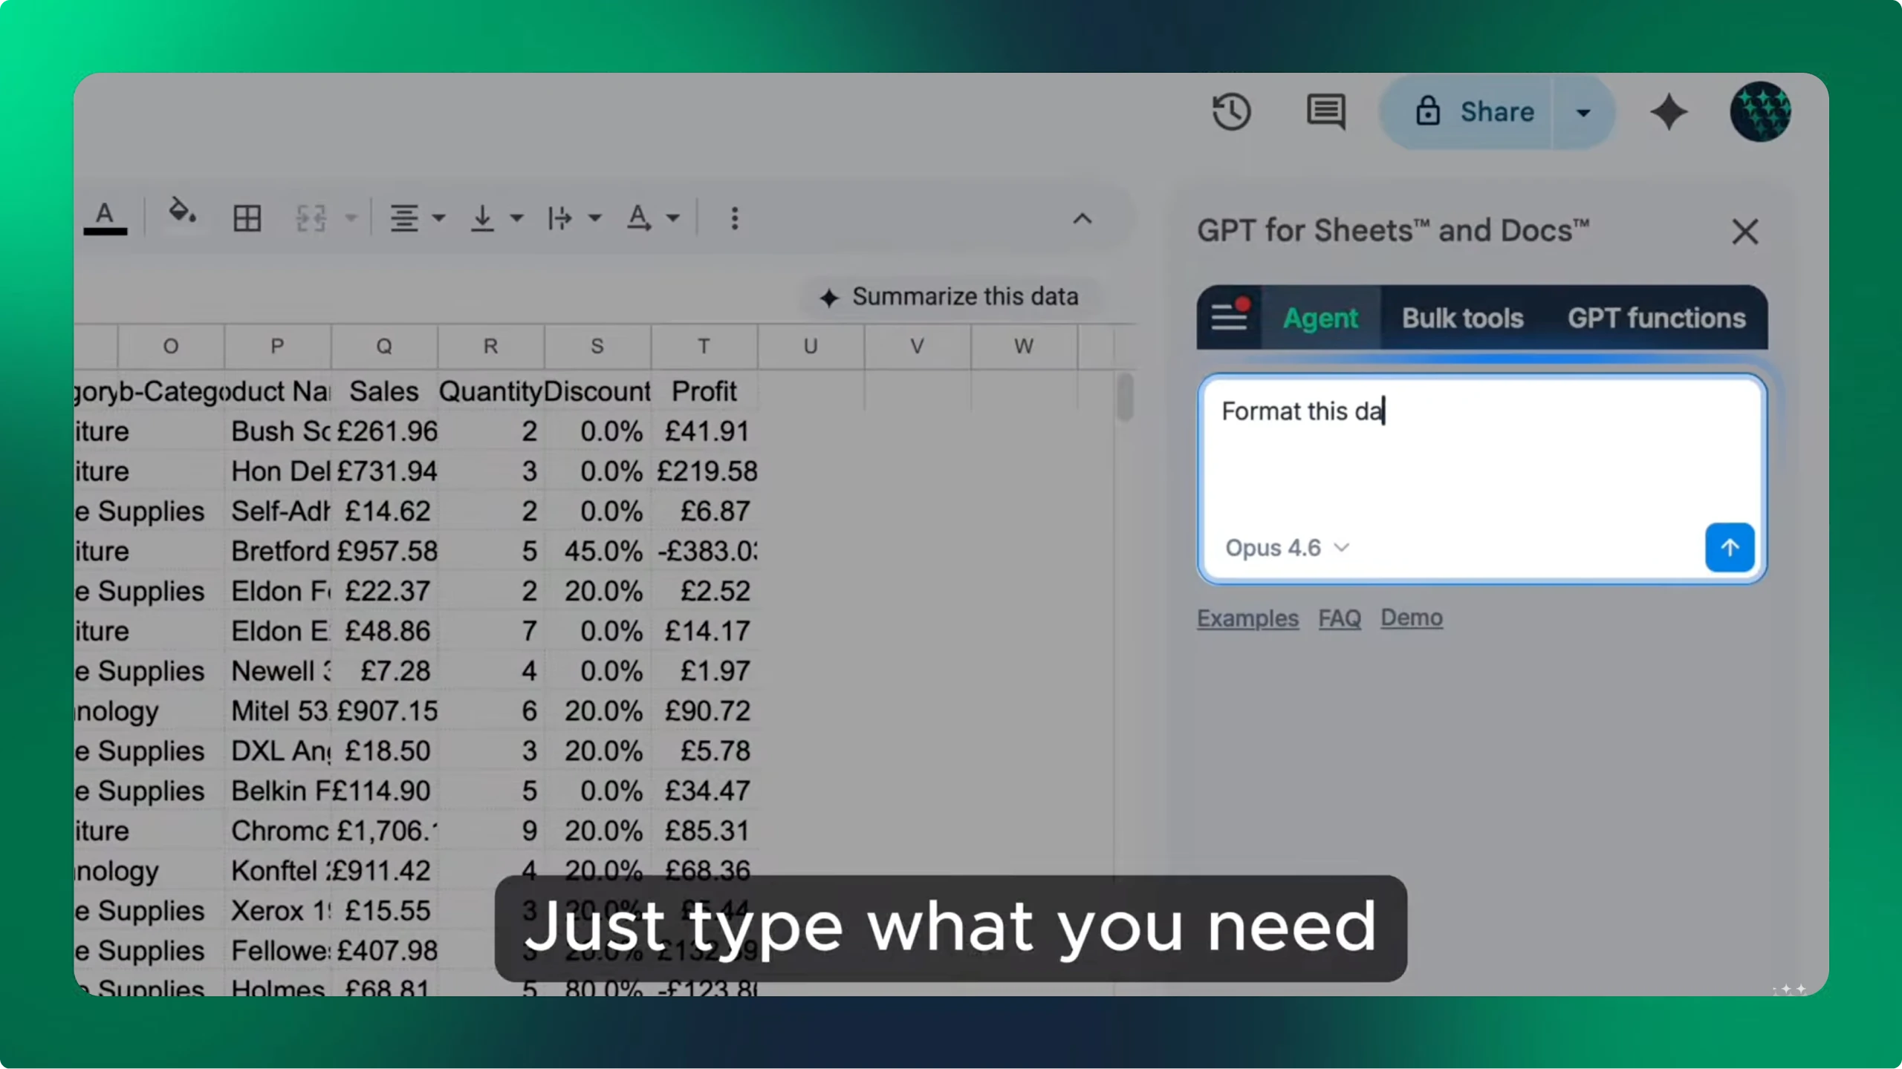1902x1069 pixels.
Task: Open the borders tool
Action: point(247,218)
